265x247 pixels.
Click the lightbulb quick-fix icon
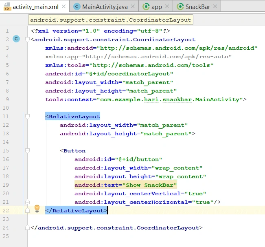click(37, 209)
